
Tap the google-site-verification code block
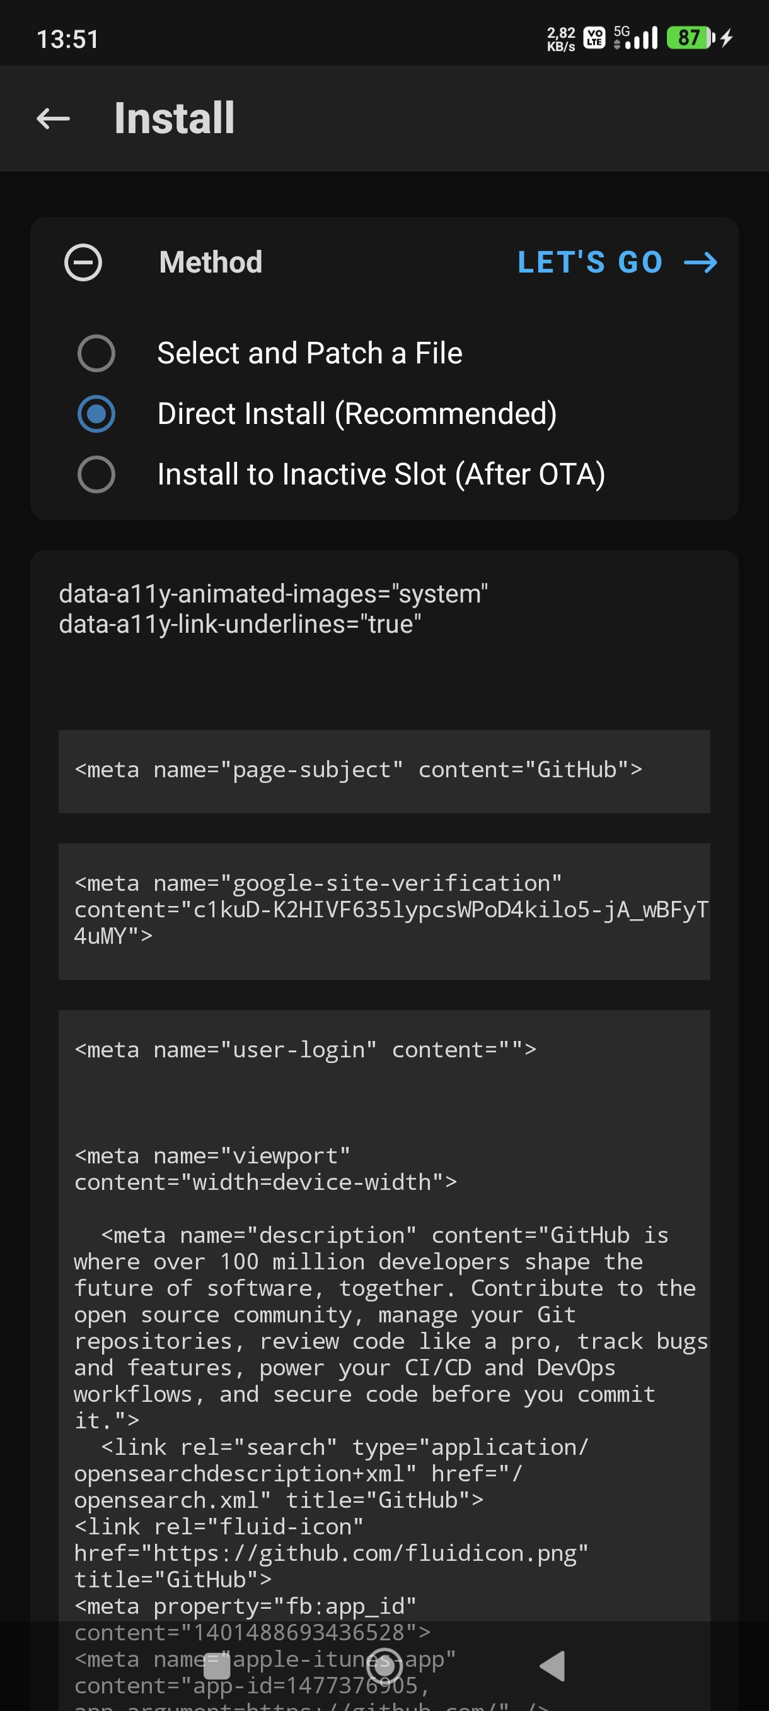click(384, 911)
